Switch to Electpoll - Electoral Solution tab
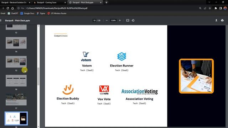 tap(14, 2)
